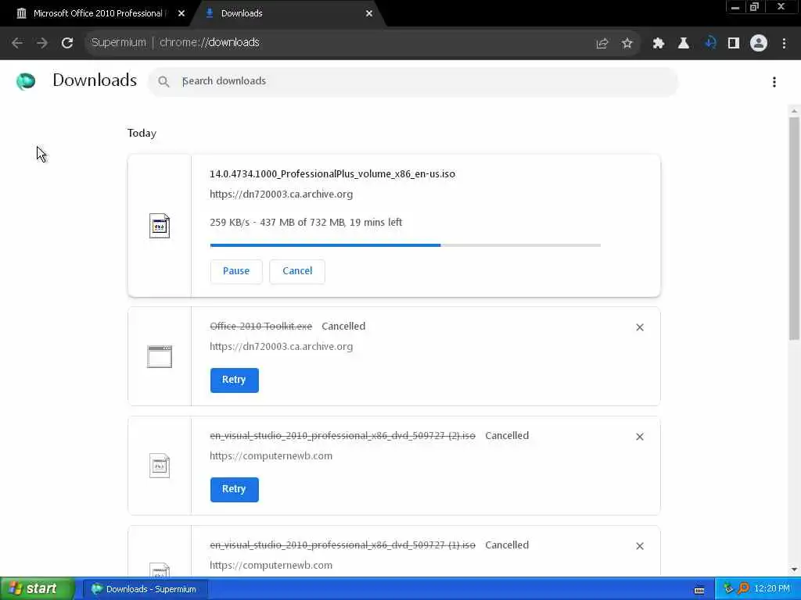Close the Microsoft Office 2010 tab
Screen dimensions: 801x600
point(181,13)
